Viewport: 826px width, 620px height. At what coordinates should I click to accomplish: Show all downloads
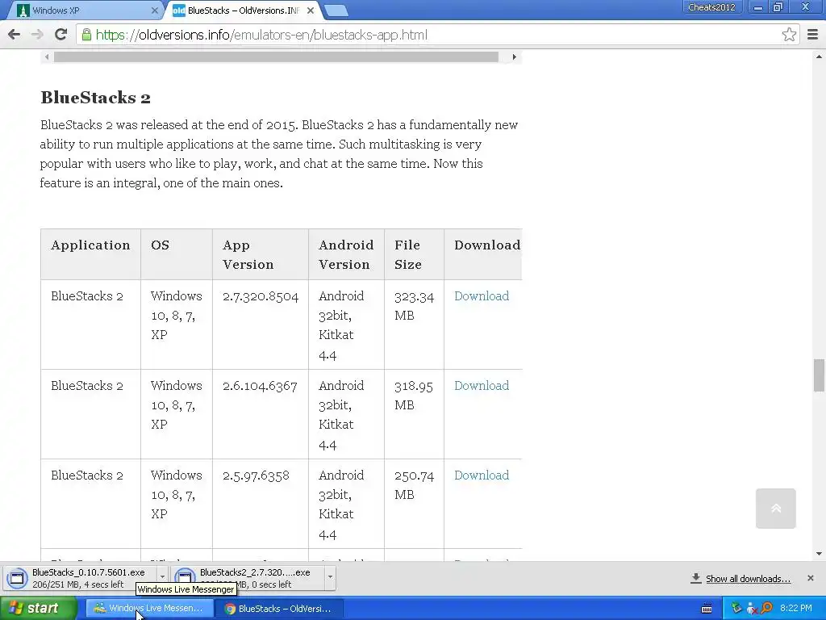point(748,578)
